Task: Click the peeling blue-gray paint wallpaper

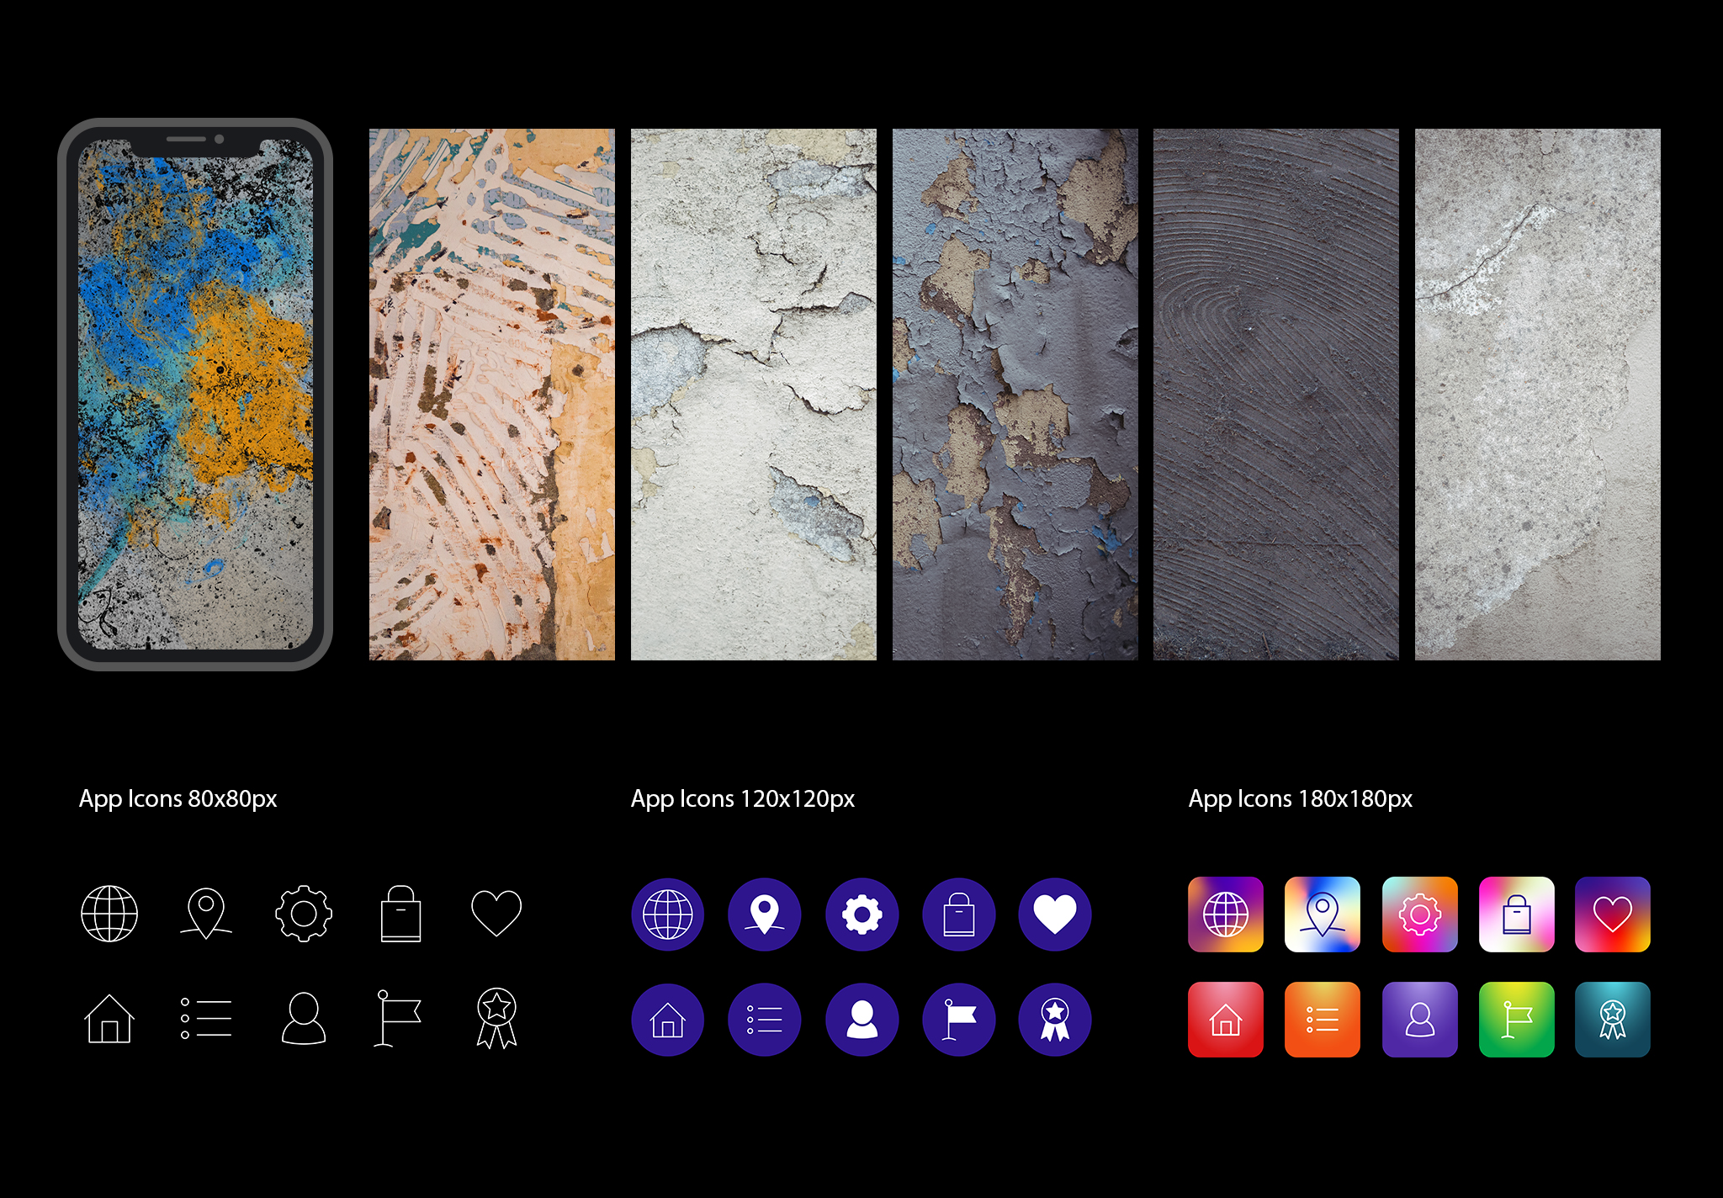Action: [1015, 394]
